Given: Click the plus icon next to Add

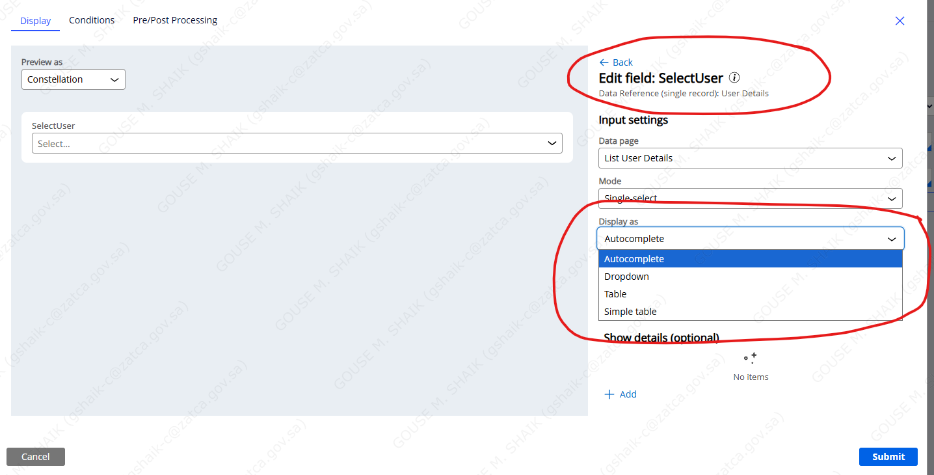Looking at the screenshot, I should tap(609, 394).
